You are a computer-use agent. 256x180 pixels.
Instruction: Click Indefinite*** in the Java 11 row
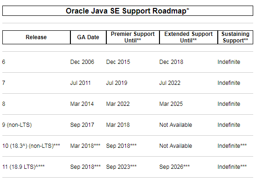(x=232, y=167)
